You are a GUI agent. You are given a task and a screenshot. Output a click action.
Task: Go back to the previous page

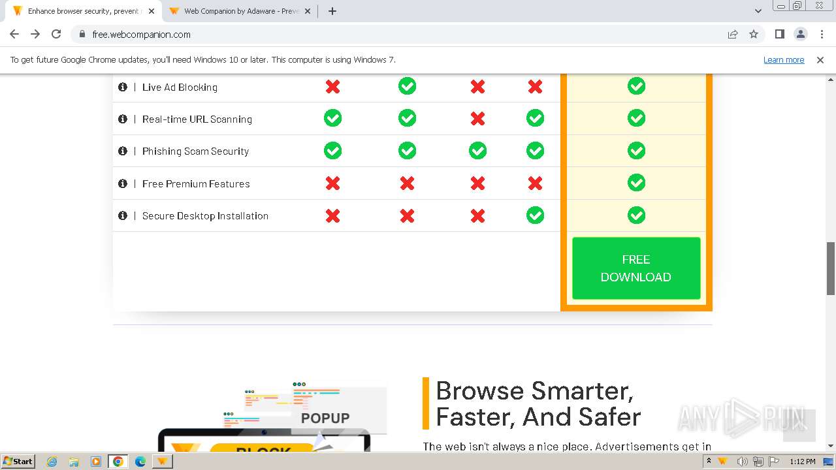pyautogui.click(x=14, y=35)
